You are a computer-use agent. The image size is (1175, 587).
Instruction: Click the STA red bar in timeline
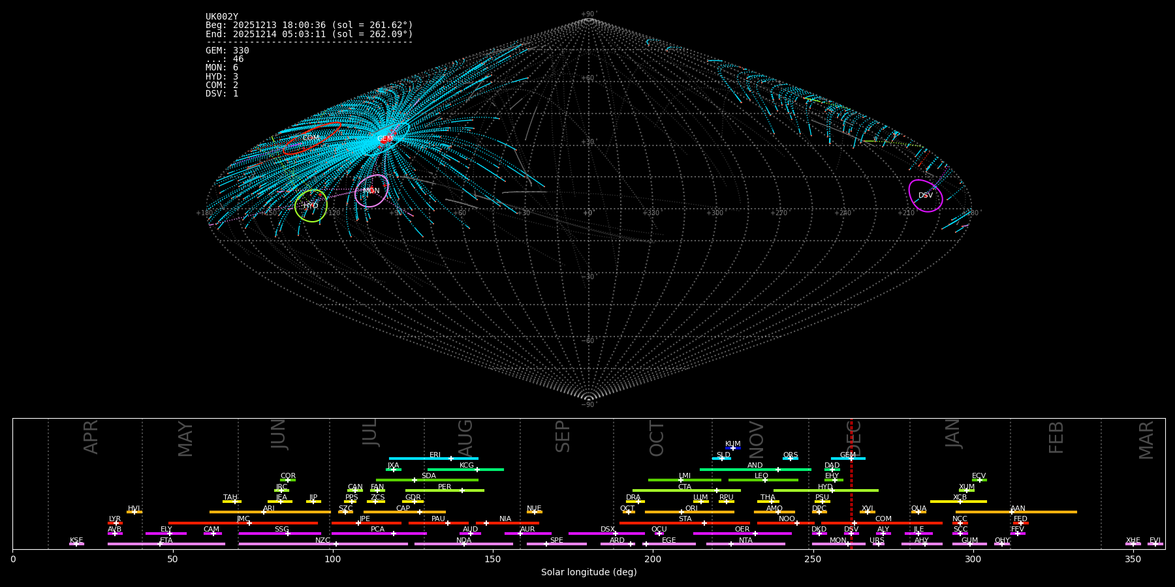(x=685, y=523)
